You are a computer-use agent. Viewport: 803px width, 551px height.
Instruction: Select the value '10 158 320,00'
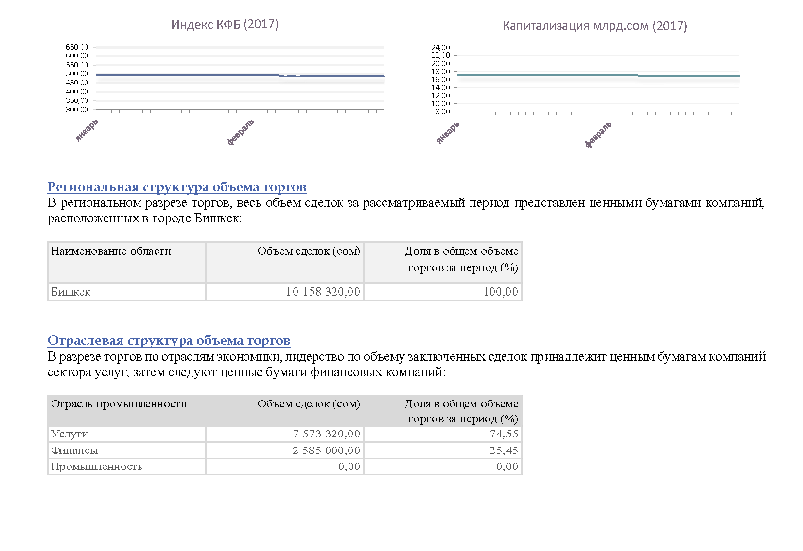click(323, 292)
